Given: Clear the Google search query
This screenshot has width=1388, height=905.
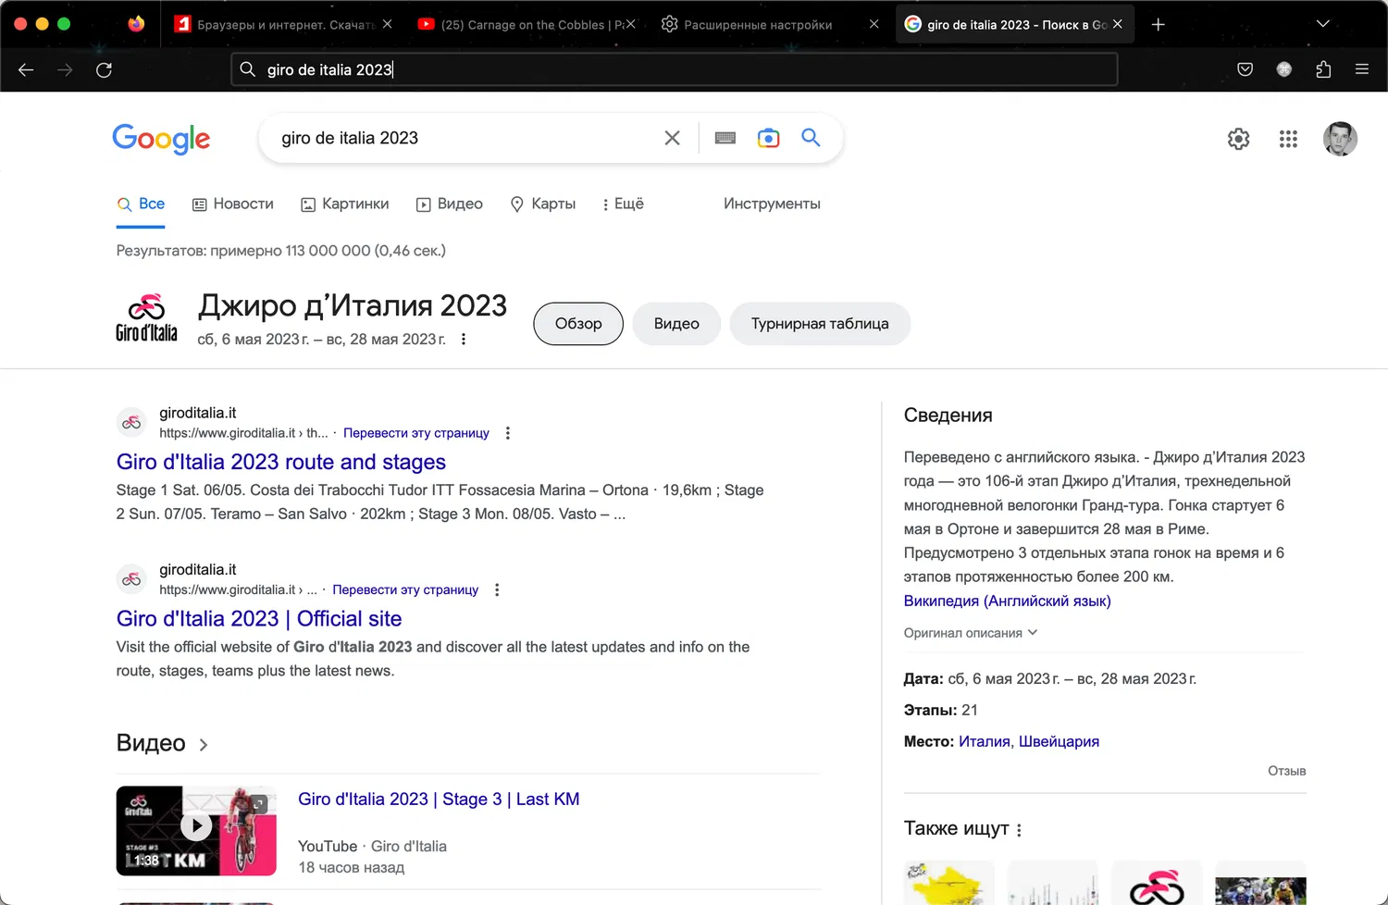Looking at the screenshot, I should (673, 138).
